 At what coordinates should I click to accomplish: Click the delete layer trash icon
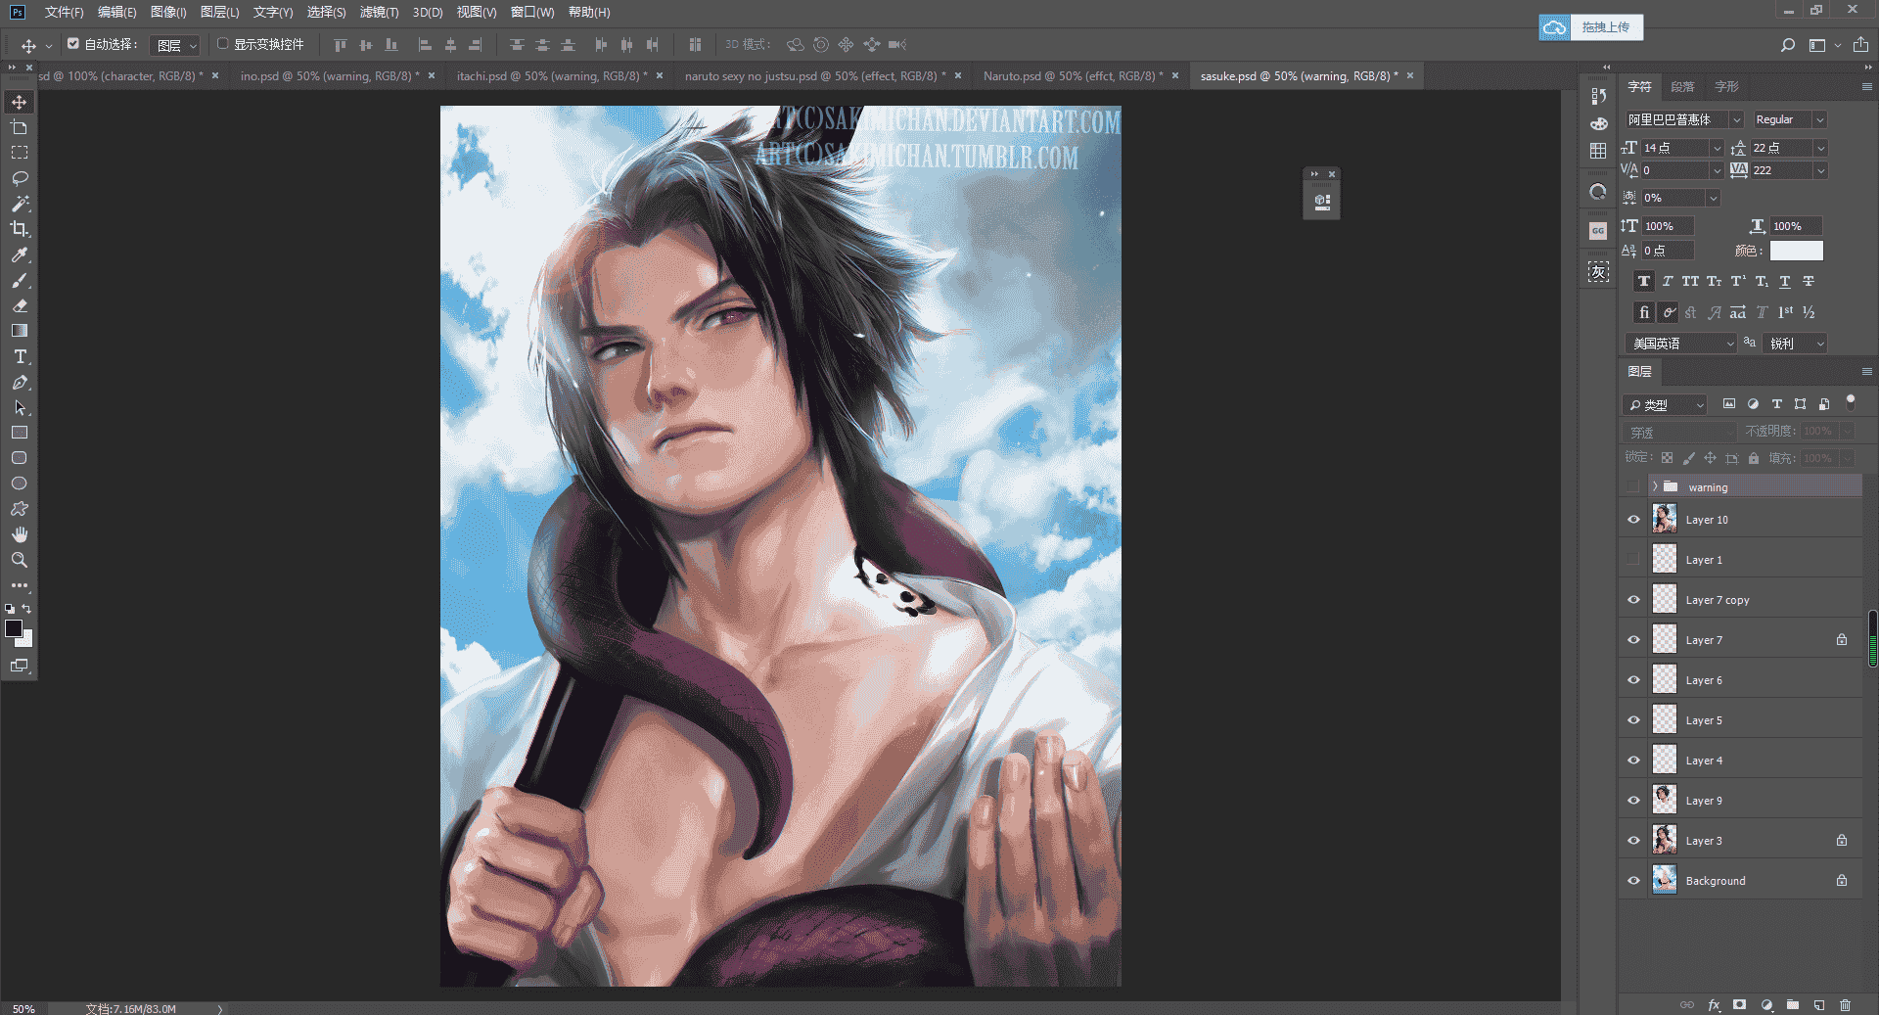(1845, 1004)
